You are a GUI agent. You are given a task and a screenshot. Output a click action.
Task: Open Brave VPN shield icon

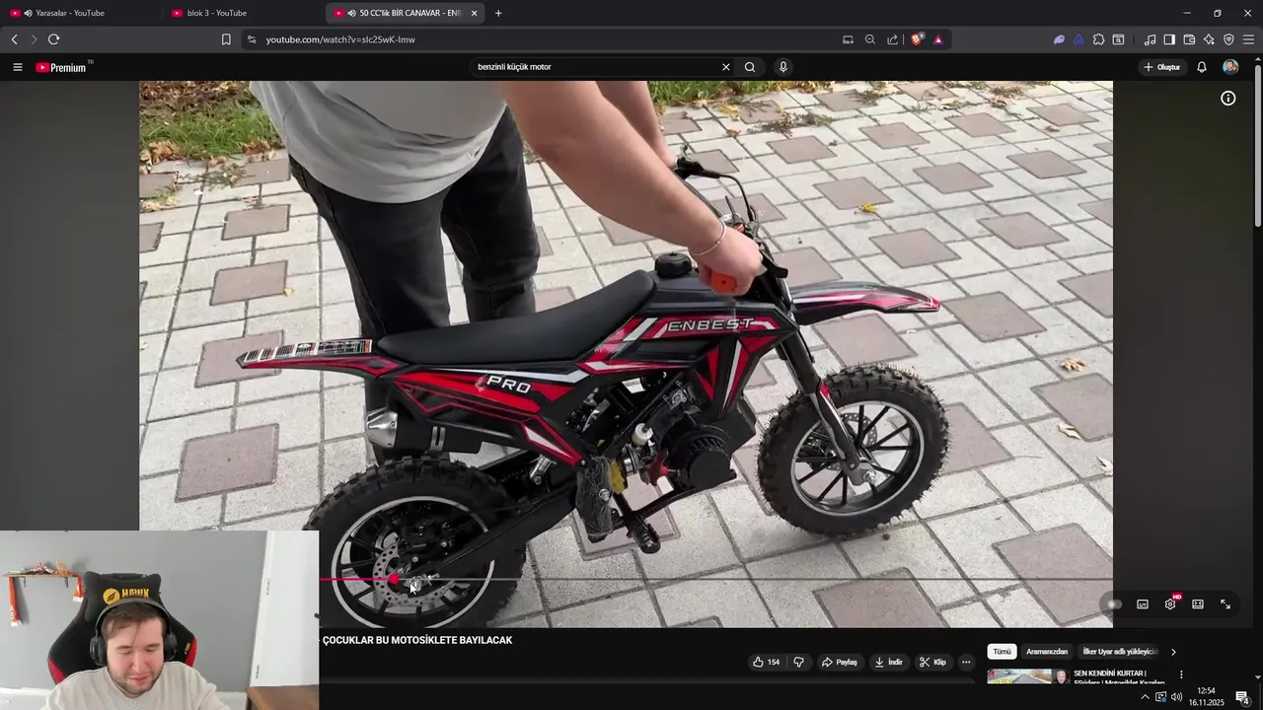point(1228,39)
